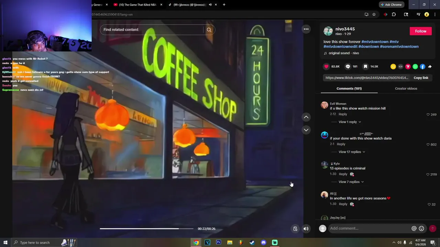Viewport: 440px width, 247px height.
Task: Open the Chrome media controls icon
Action: click(418, 14)
